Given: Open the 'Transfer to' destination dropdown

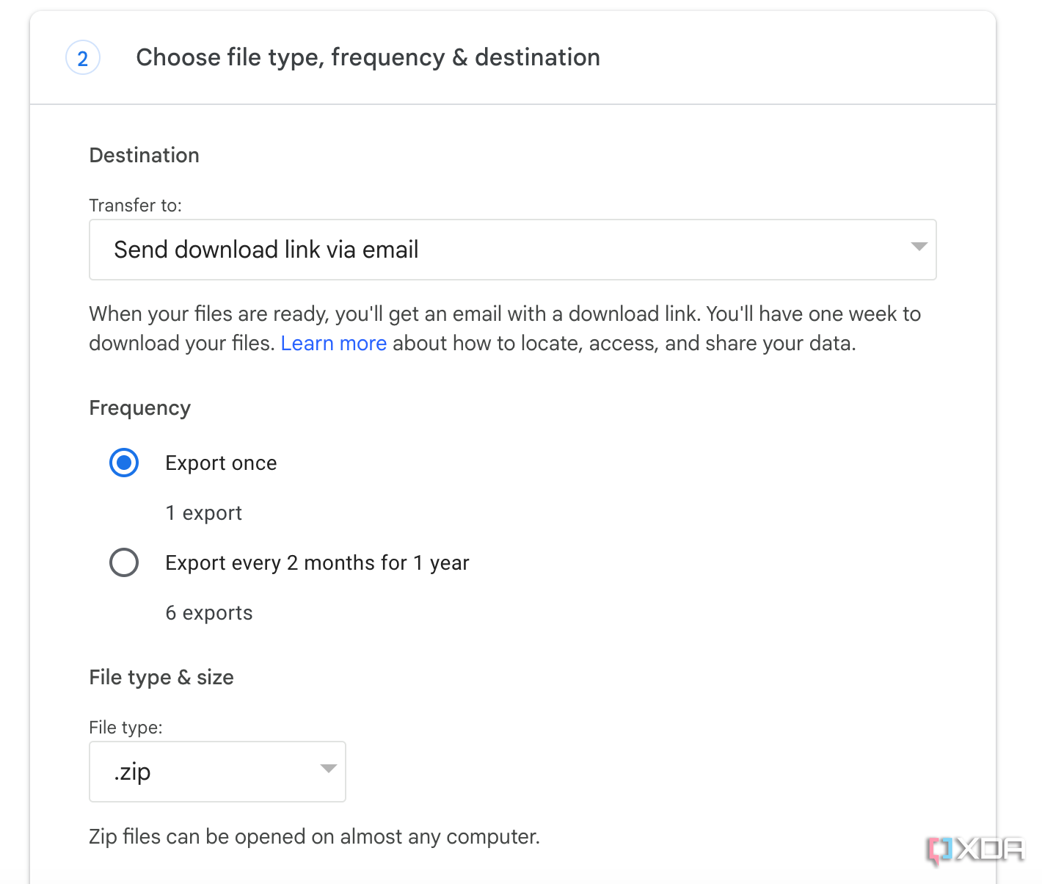Looking at the screenshot, I should click(x=512, y=250).
